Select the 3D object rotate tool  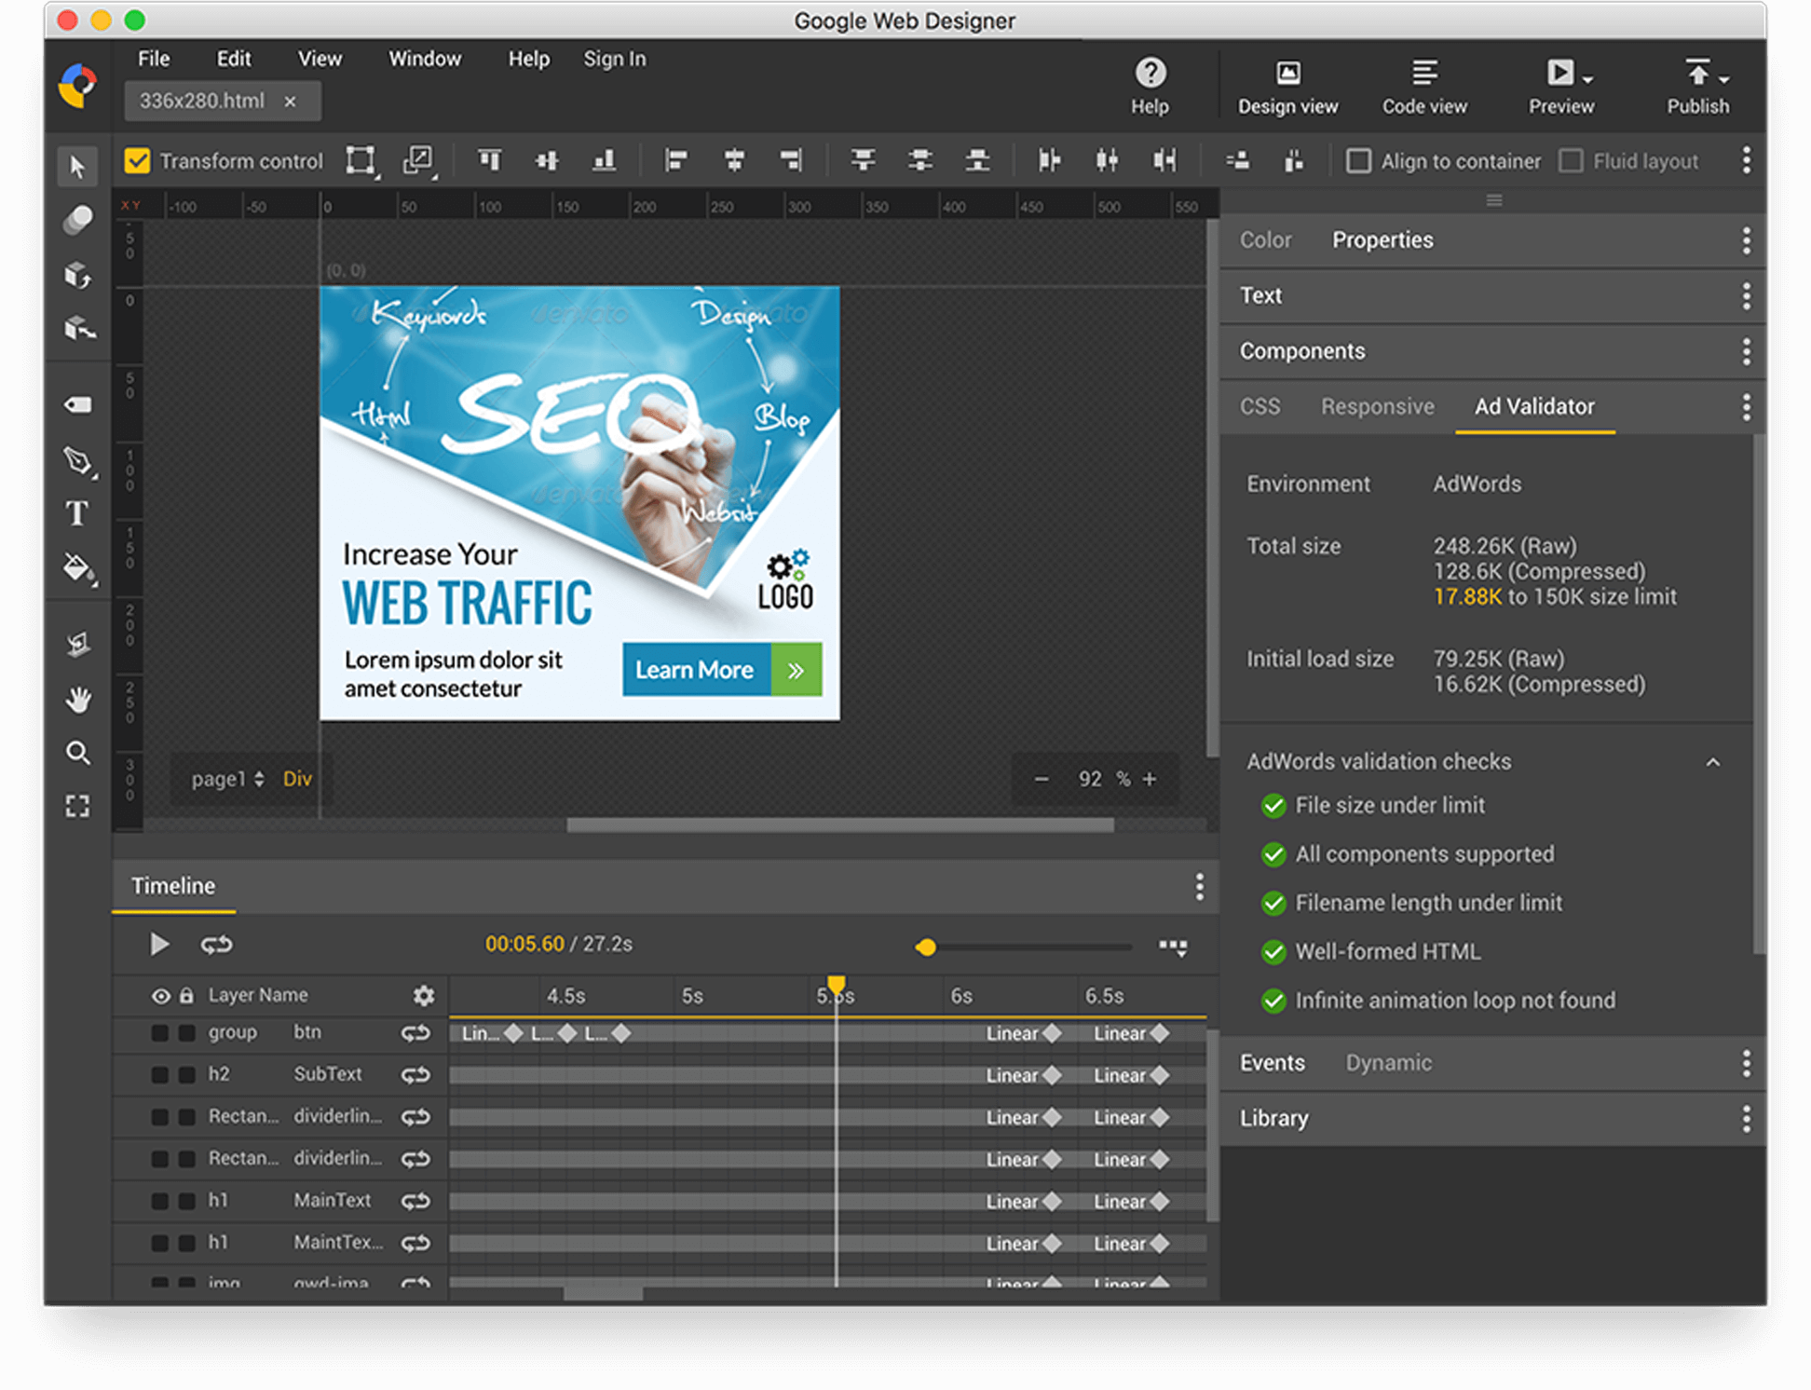click(x=78, y=275)
